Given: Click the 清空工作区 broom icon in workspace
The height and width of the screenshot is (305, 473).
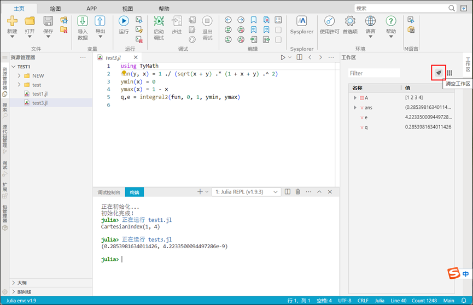Looking at the screenshot, I should click(x=439, y=73).
